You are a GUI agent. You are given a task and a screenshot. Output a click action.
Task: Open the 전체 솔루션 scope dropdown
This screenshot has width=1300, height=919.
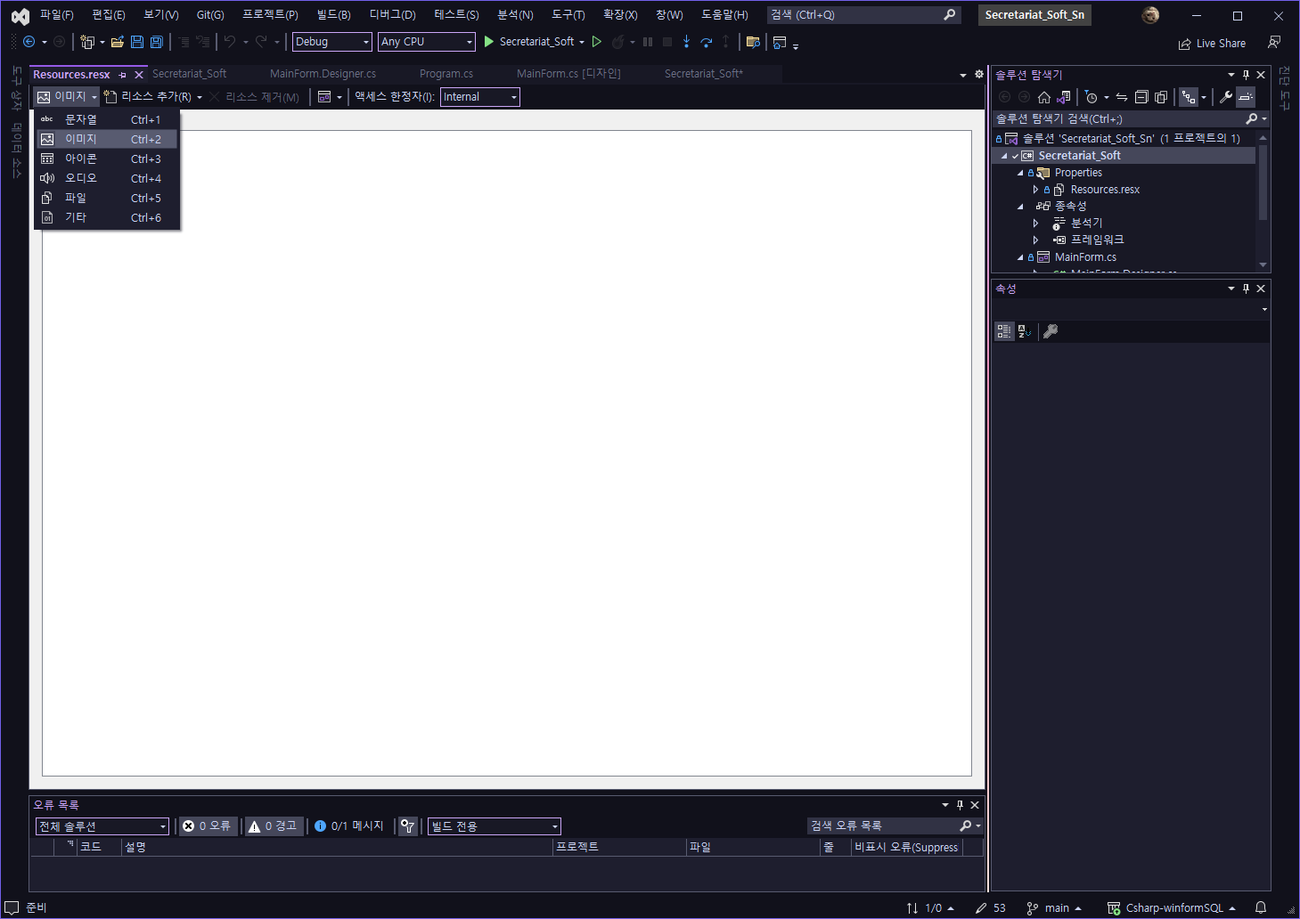[102, 826]
